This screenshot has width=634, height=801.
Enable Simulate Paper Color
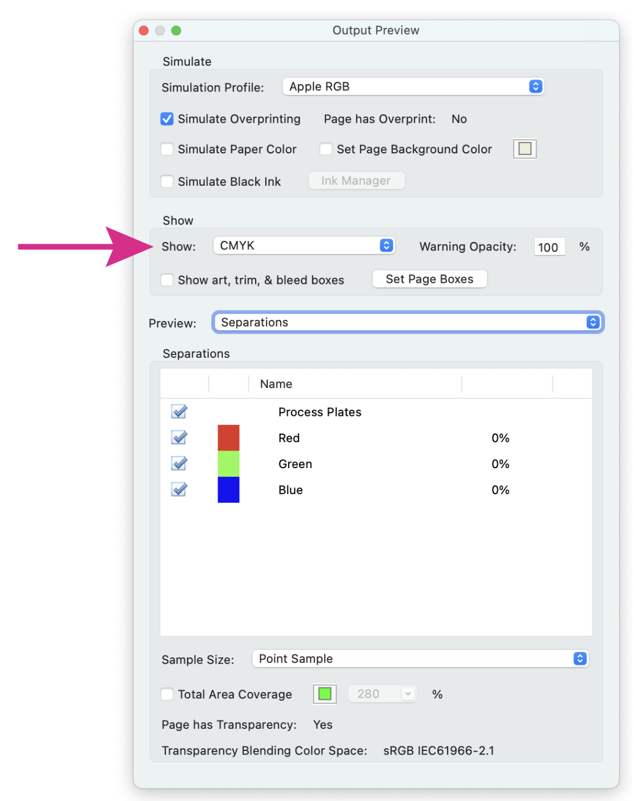pos(166,149)
